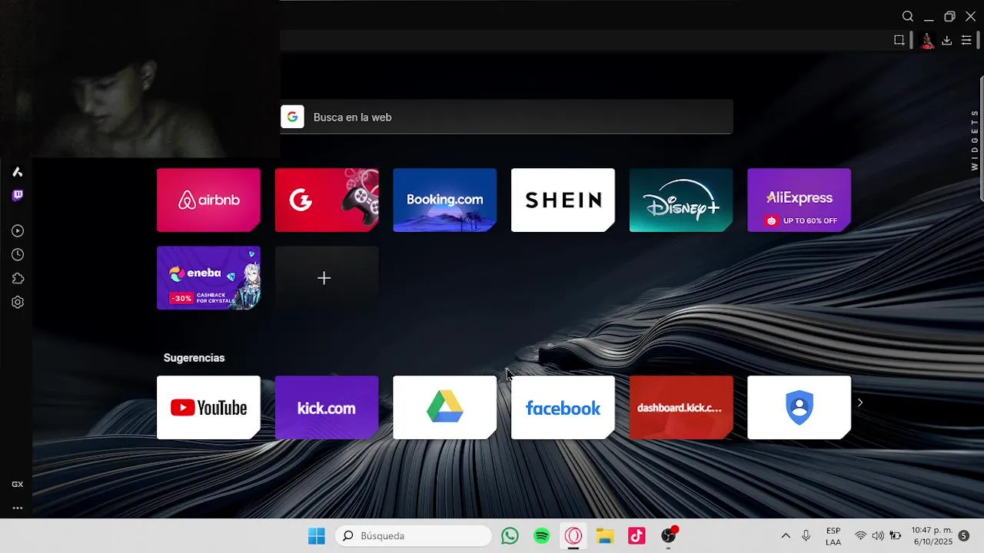984x553 pixels.
Task: Open the red G games speed dial tile
Action: [x=327, y=200]
